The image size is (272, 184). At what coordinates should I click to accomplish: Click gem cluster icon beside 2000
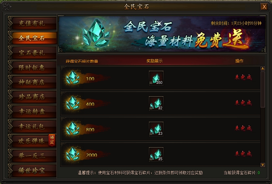tap(73, 154)
